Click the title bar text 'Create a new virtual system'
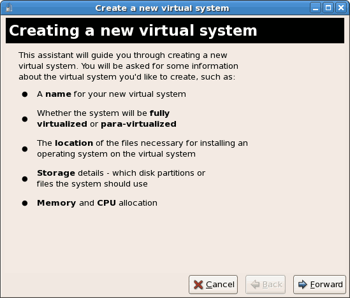The image size is (350, 298). coord(163,8)
